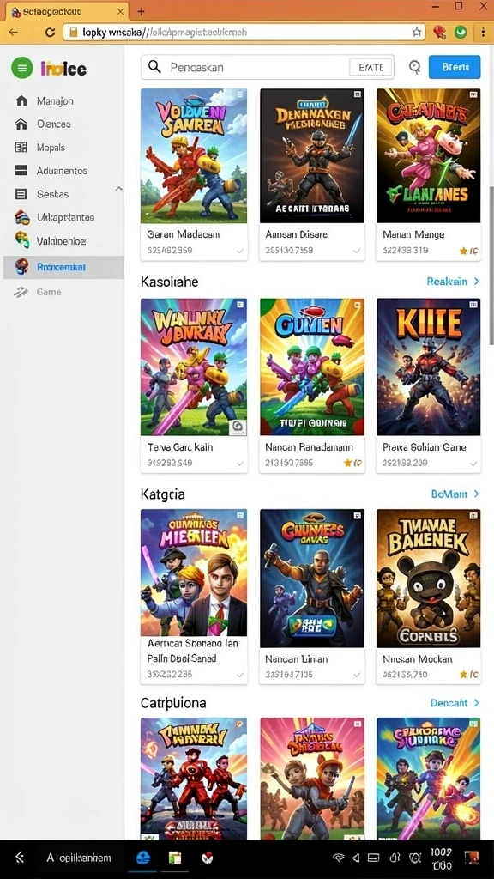
Task: Open the Manan Mange game thumbnail
Action: click(429, 156)
